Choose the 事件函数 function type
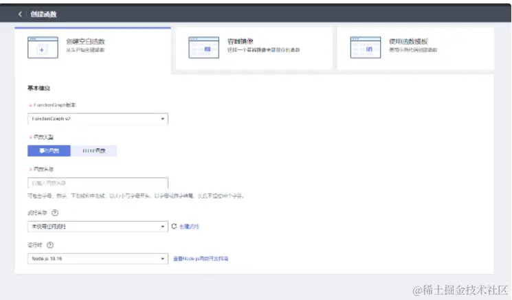 [49, 150]
